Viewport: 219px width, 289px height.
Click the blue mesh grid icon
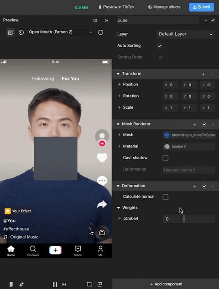167,135
